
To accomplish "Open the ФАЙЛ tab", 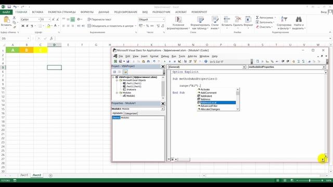I will (x=6, y=12).
